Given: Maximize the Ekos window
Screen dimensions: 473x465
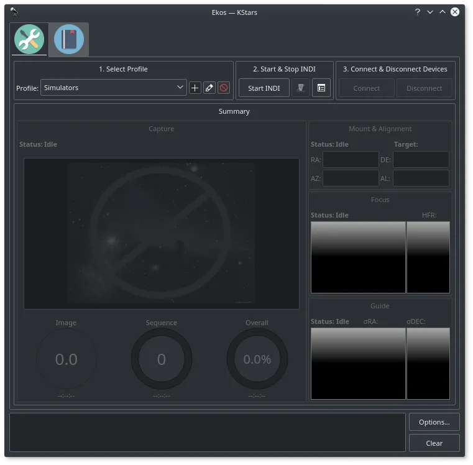Looking at the screenshot, I should click(x=442, y=12).
